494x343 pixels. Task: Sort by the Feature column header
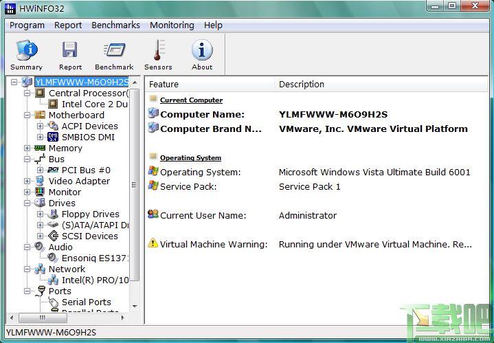[x=210, y=85]
